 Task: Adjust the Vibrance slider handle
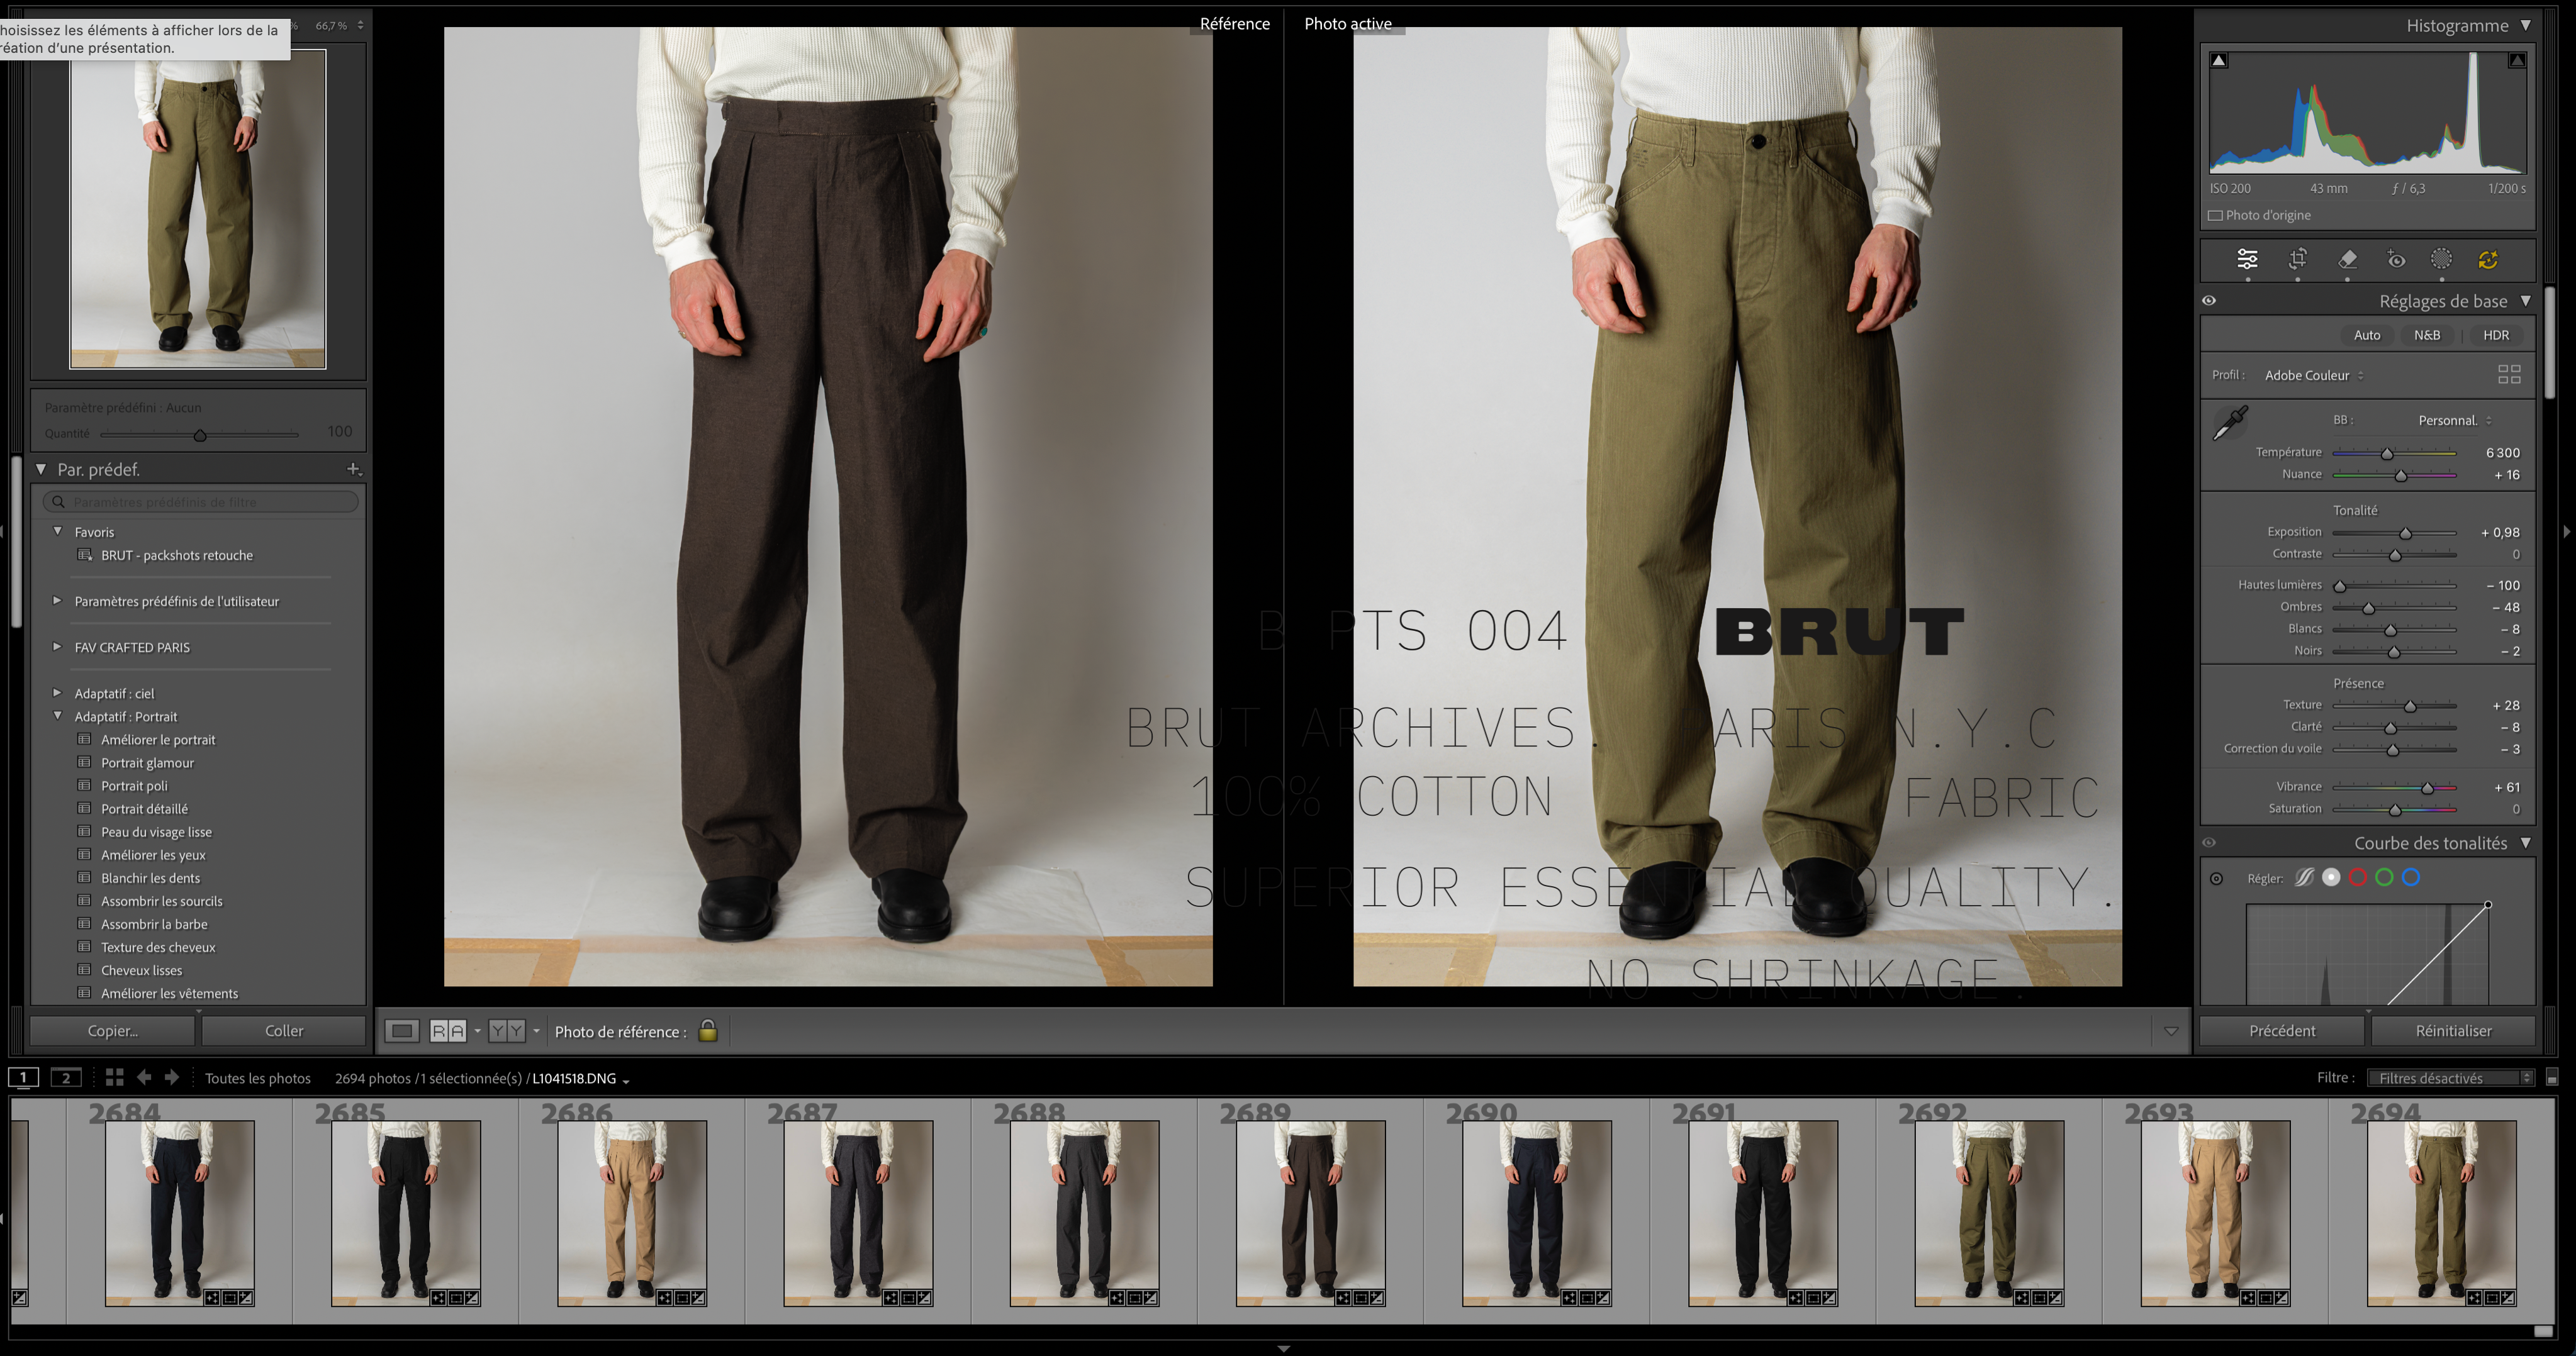pos(2427,787)
